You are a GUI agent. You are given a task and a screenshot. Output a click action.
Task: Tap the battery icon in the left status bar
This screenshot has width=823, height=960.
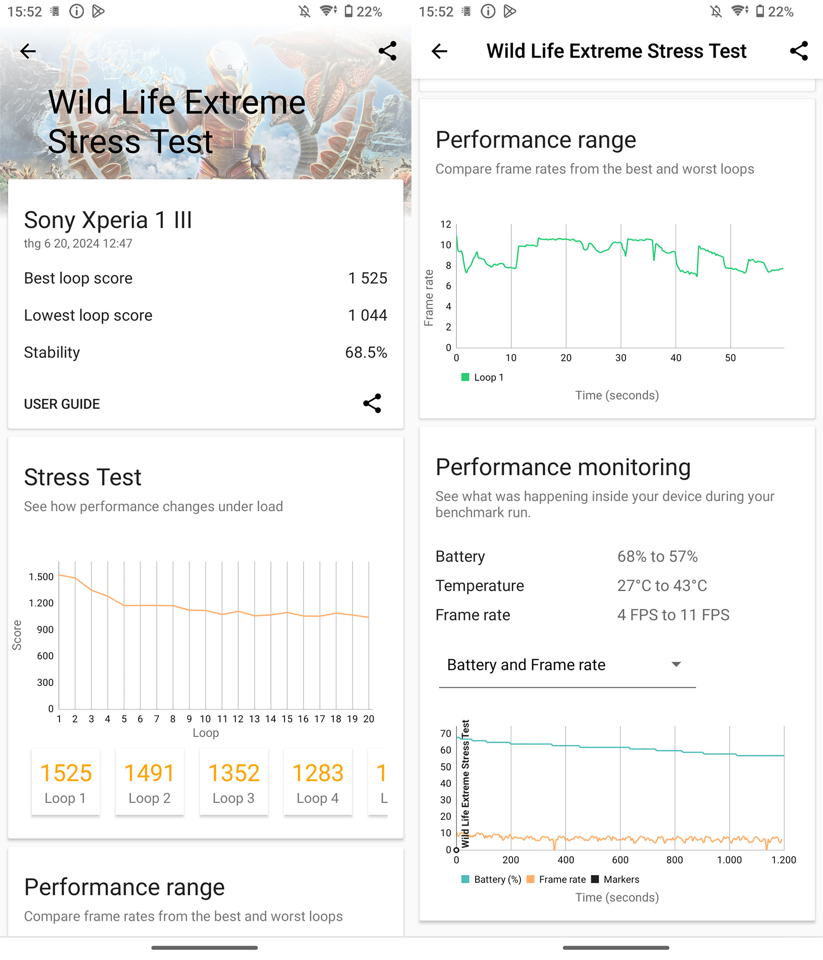pos(348,11)
